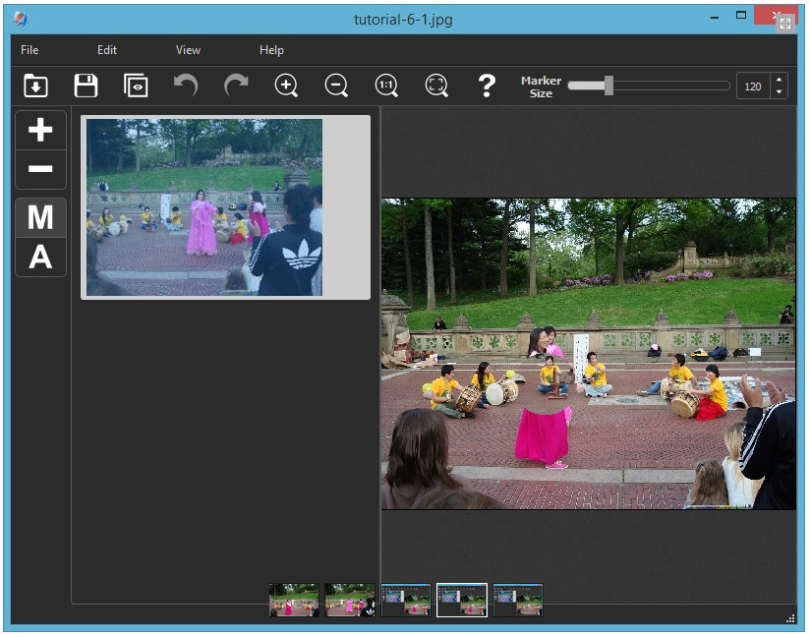This screenshot has width=810, height=637.
Task: Set zoom to 1:1 actual size
Action: click(386, 86)
